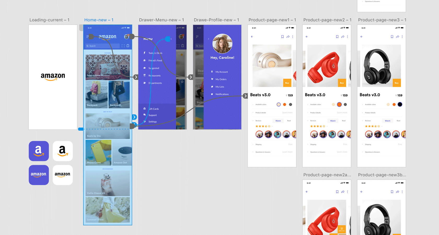This screenshot has width=439, height=235.
Task: Click back arrow on Product-page-new1 artboard
Action: point(252,37)
